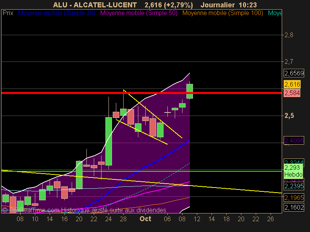This screenshot has height=232, width=310.
Task: Click the tall green candle at date 24
Action: pyautogui.click(x=108, y=141)
